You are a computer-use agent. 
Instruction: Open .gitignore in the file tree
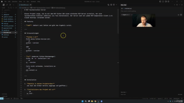[6, 15]
